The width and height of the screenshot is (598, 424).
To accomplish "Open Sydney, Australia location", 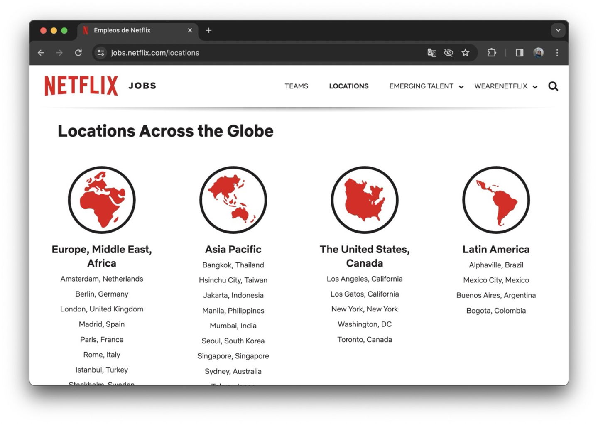I will point(233,371).
